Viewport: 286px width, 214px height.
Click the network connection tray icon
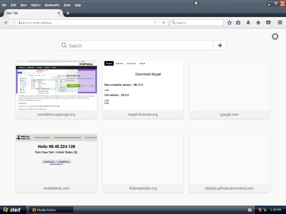point(265,210)
